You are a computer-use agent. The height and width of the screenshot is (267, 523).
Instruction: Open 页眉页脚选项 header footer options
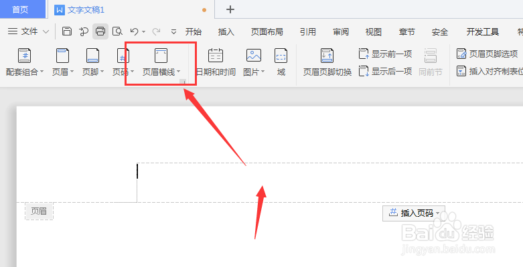(487, 54)
